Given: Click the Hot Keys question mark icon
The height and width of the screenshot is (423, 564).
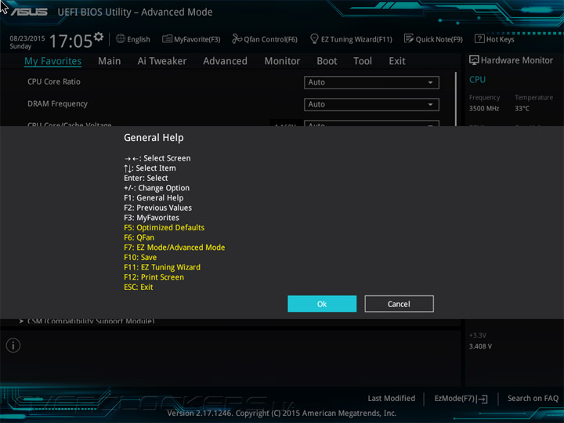Looking at the screenshot, I should (479, 38).
